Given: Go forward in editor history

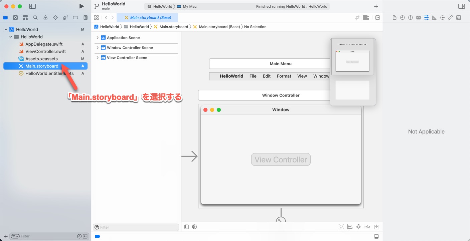Looking at the screenshot, I should (112, 18).
